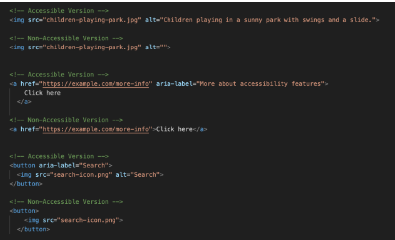Click the example.com URL in the anchor without aria-label
The image size is (395, 240).
tap(96, 129)
